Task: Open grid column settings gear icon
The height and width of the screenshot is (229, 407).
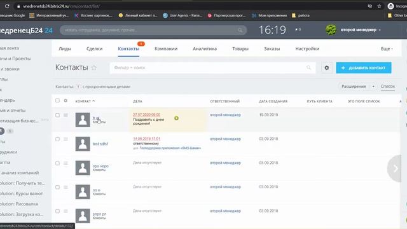Action: (66, 101)
